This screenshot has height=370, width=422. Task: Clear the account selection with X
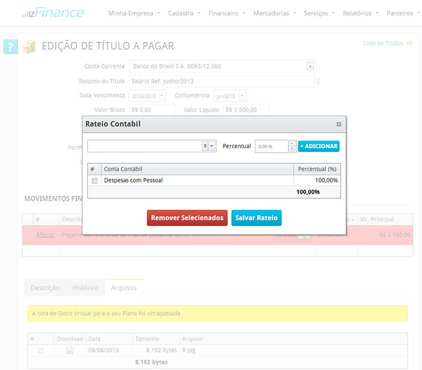(205, 146)
